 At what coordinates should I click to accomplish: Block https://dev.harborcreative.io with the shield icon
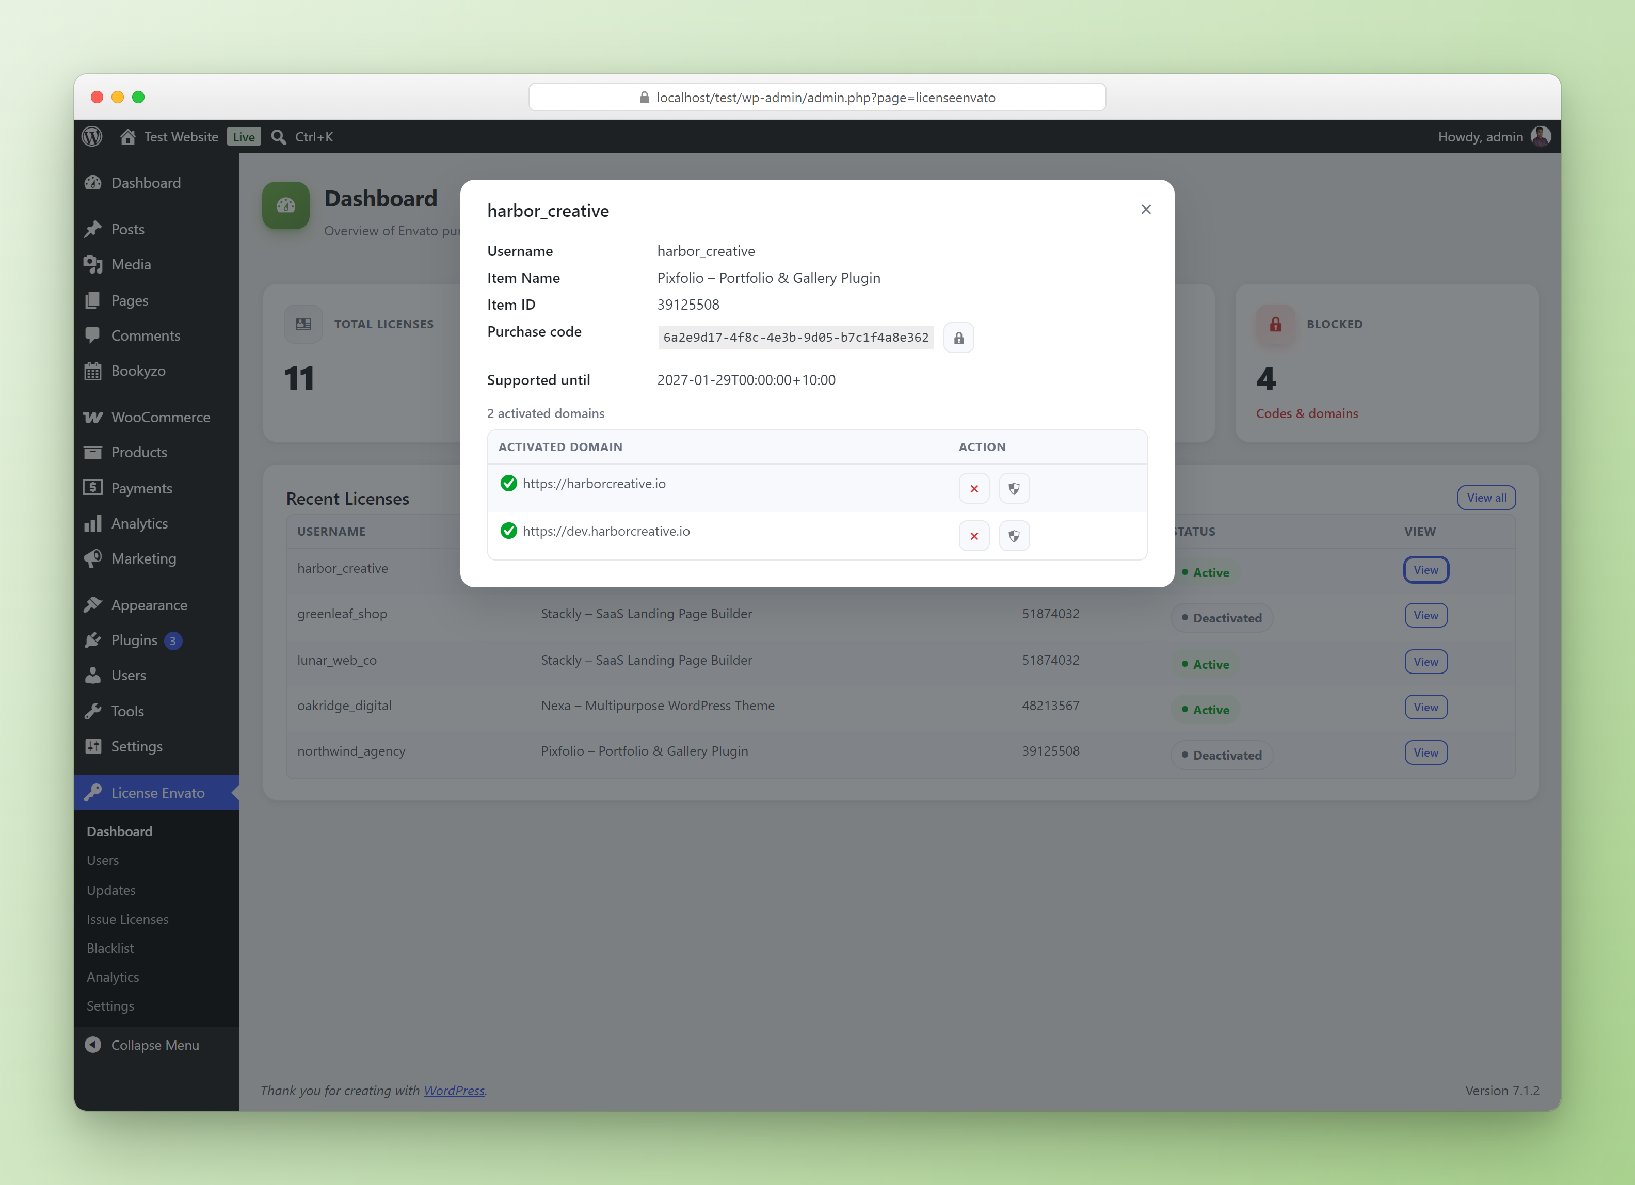point(1014,536)
